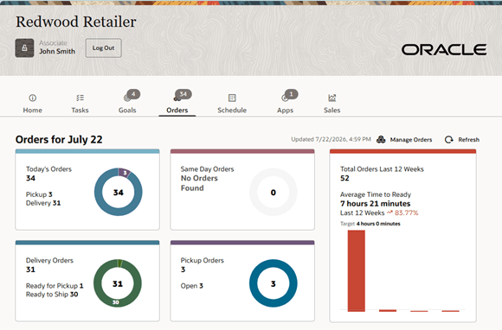The image size is (502, 330).
Task: Click the No Orders Found message
Action: point(199,183)
